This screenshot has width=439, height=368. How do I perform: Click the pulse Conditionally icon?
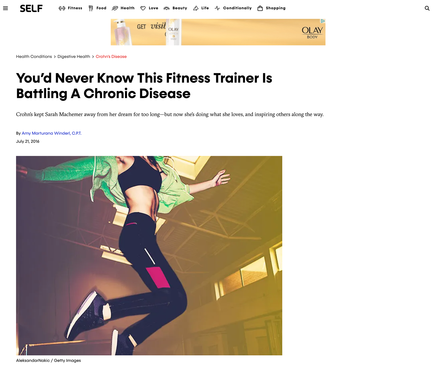click(217, 8)
